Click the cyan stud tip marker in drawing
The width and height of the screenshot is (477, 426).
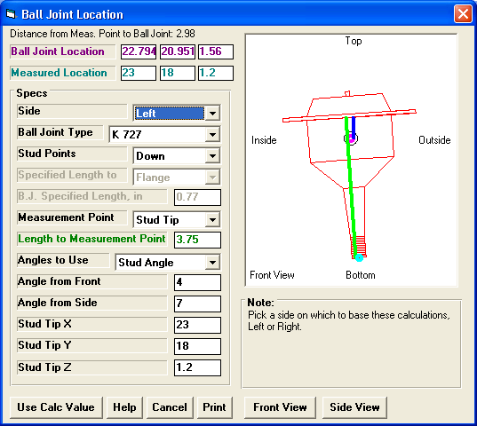coord(359,257)
